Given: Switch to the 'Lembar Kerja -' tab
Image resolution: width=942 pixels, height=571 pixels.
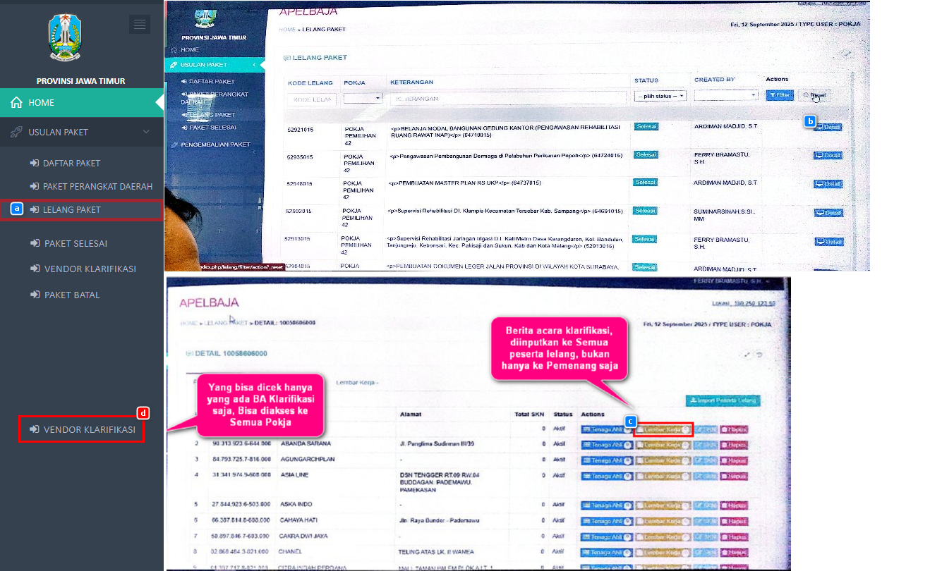Looking at the screenshot, I should pyautogui.click(x=358, y=382).
